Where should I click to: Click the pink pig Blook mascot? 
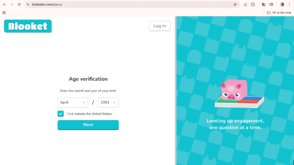coord(231,91)
